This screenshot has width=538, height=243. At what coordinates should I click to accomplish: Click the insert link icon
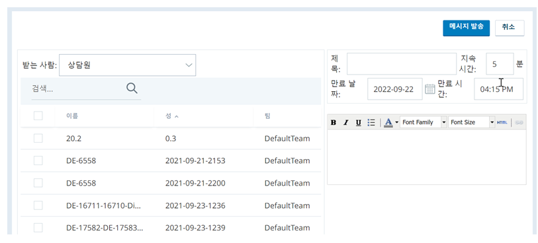click(519, 123)
